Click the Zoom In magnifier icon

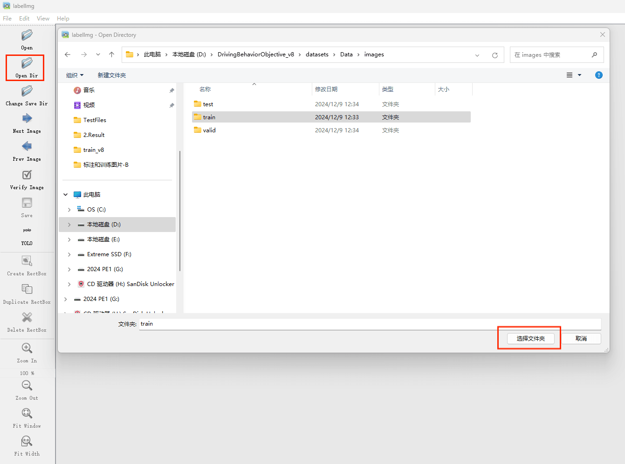[x=27, y=348]
